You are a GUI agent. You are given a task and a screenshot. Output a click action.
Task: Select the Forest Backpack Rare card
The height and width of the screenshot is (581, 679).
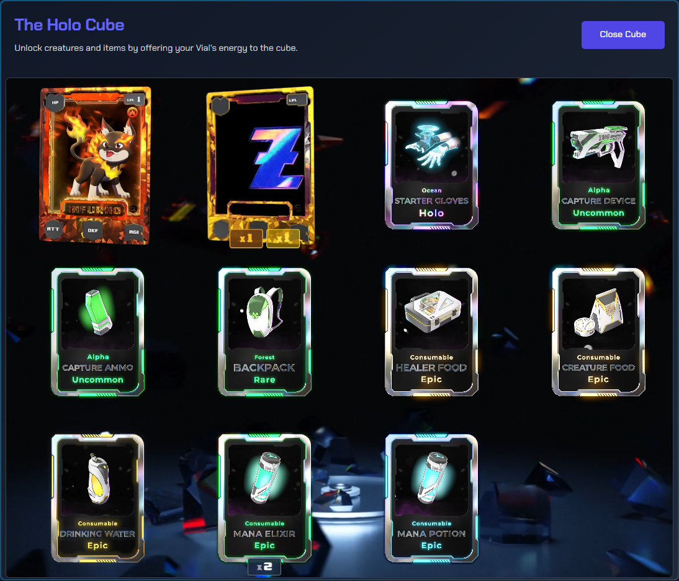(x=264, y=332)
